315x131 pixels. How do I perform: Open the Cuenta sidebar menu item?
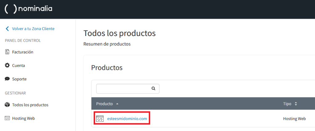[x=18, y=65]
